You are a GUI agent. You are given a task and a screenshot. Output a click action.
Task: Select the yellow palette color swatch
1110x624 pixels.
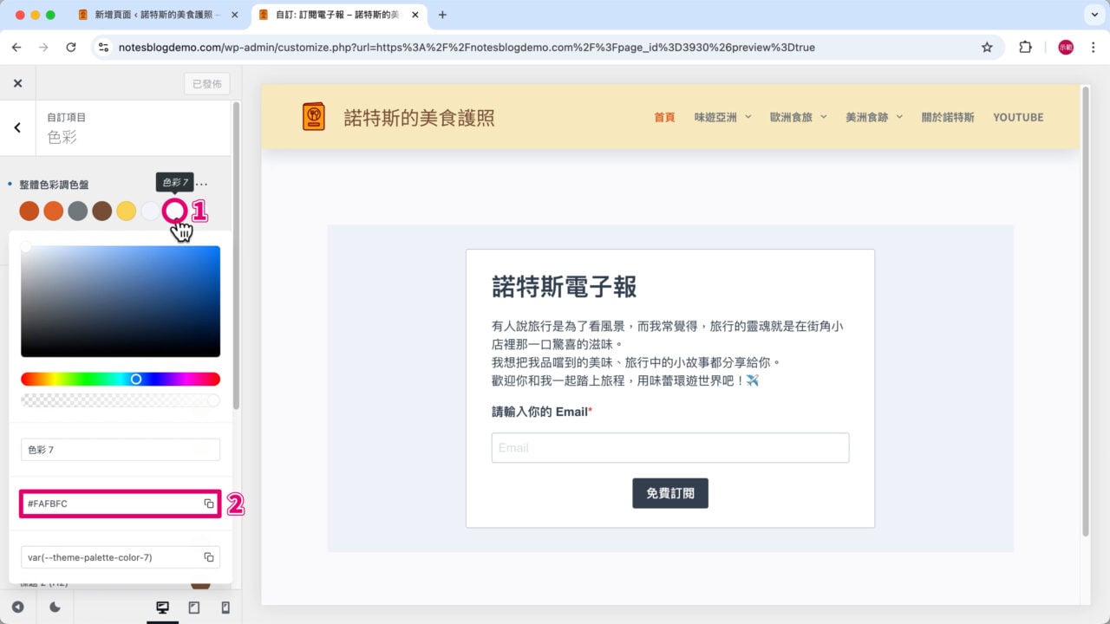coord(127,211)
